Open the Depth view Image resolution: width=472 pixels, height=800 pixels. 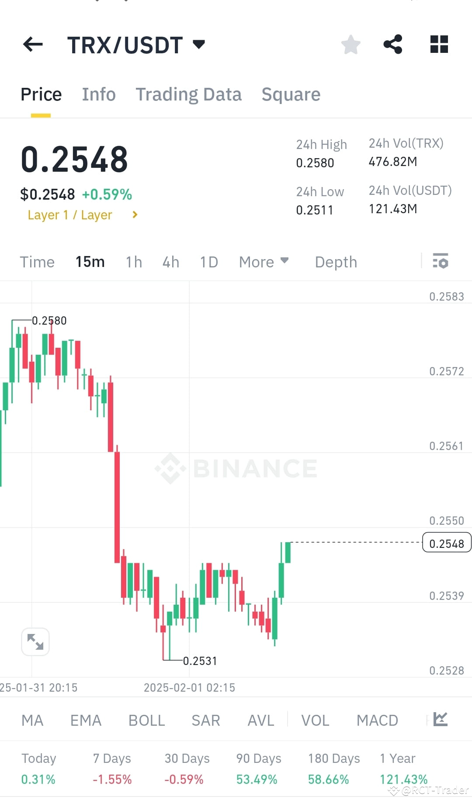click(336, 261)
